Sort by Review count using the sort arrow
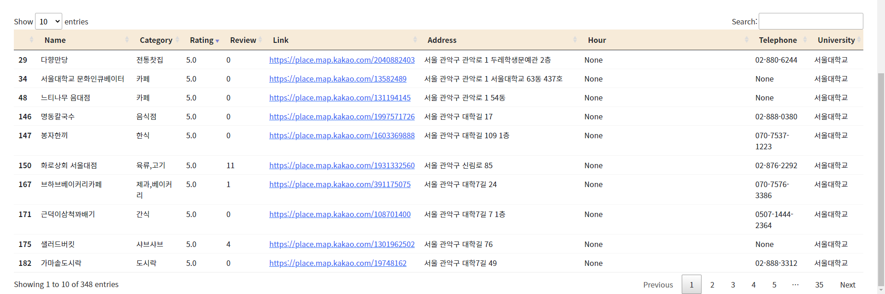The image size is (885, 294). pyautogui.click(x=260, y=40)
